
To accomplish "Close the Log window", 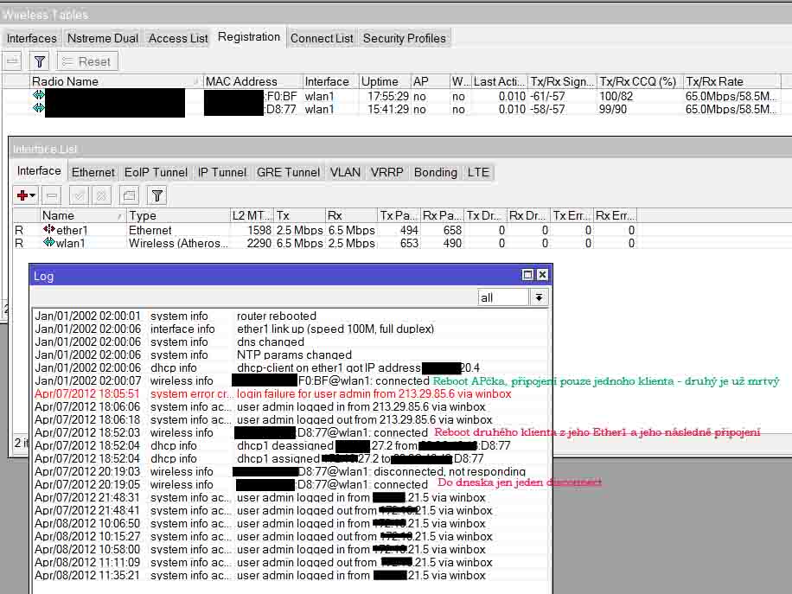I will [x=542, y=275].
